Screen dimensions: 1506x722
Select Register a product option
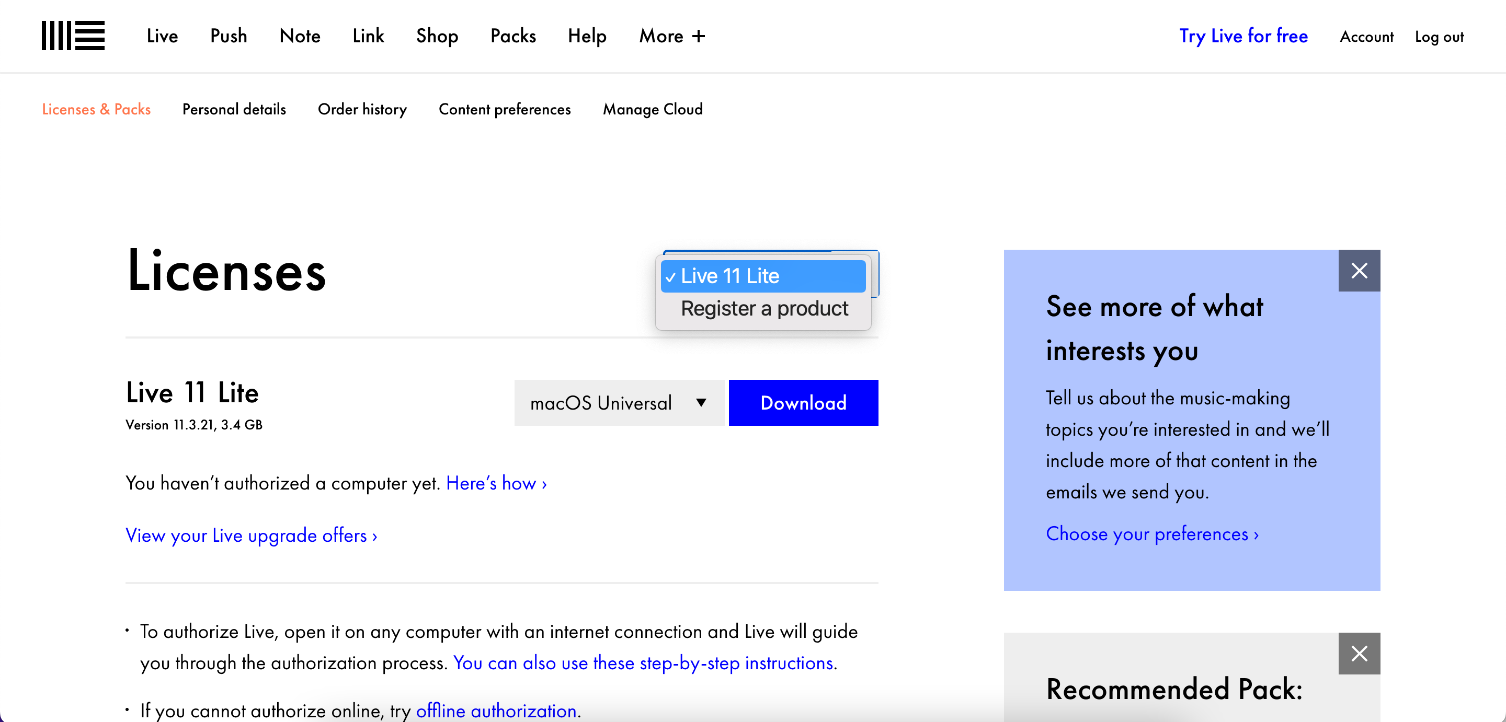click(x=763, y=308)
